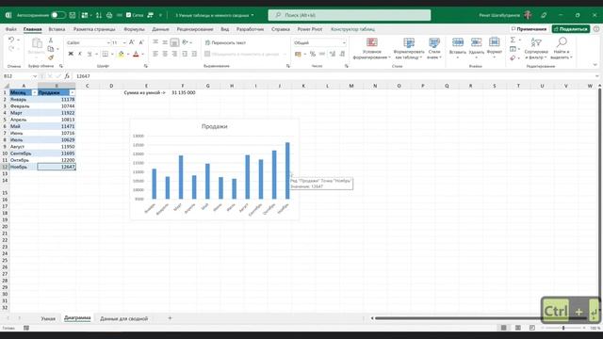The height and width of the screenshot is (339, 603).
Task: Click the red font color button
Action: click(x=136, y=55)
